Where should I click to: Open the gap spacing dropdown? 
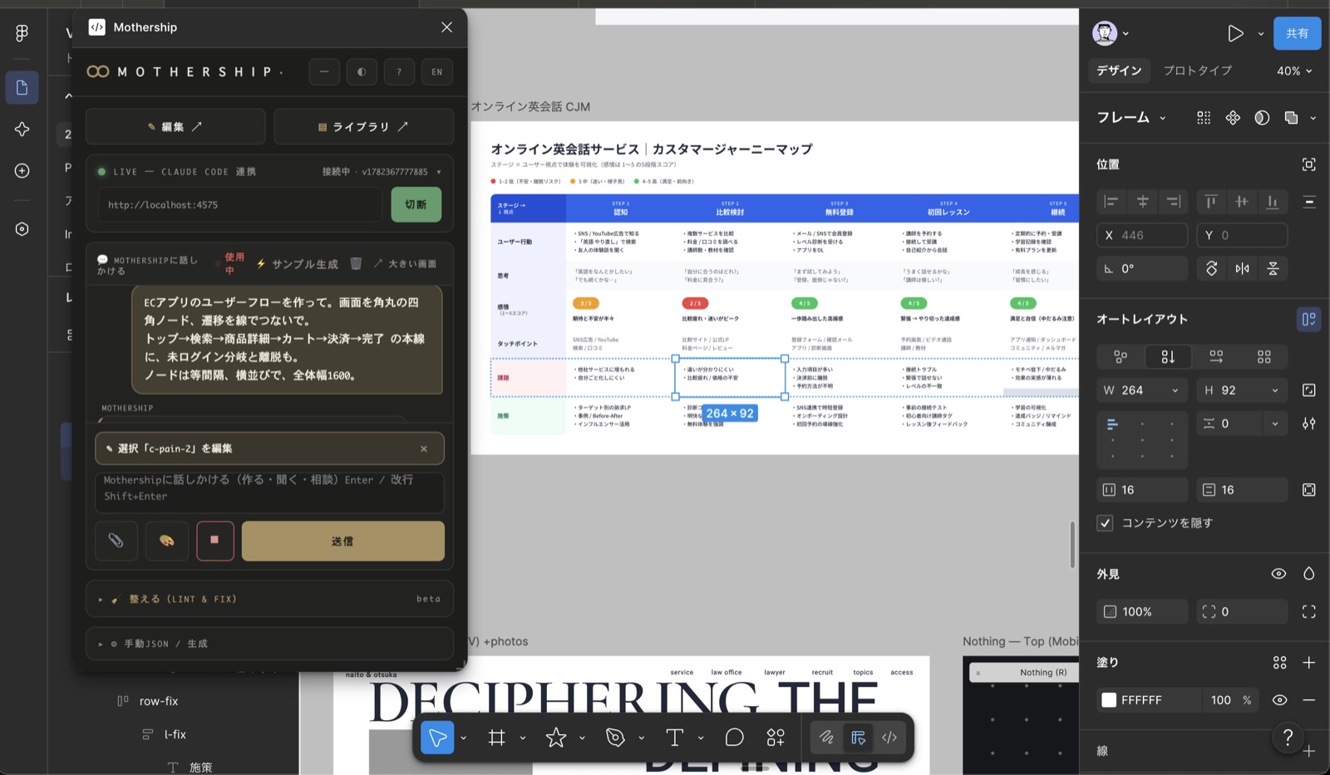pyautogui.click(x=1274, y=424)
